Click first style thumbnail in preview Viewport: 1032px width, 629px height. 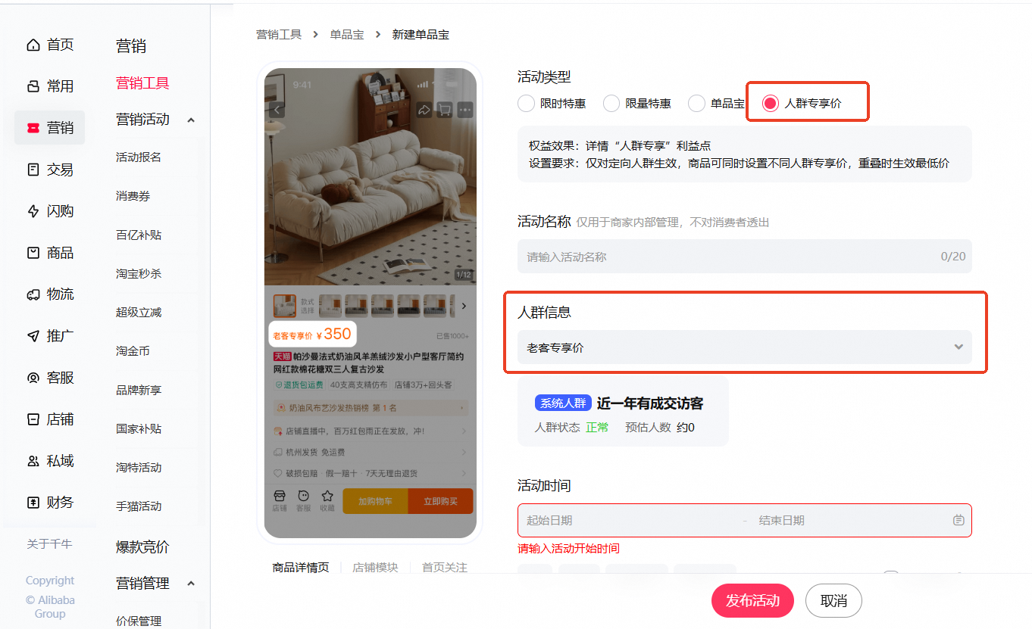(285, 306)
